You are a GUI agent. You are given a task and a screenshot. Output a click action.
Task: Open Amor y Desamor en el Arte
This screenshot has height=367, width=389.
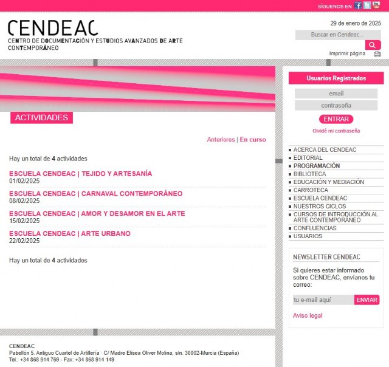97,214
